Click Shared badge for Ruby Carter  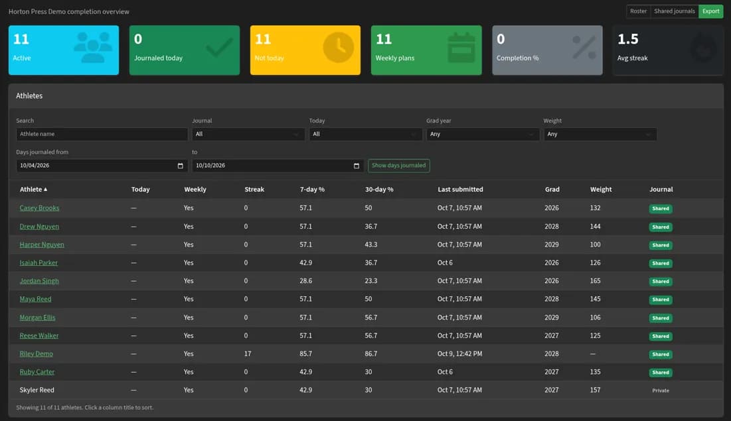(661, 373)
